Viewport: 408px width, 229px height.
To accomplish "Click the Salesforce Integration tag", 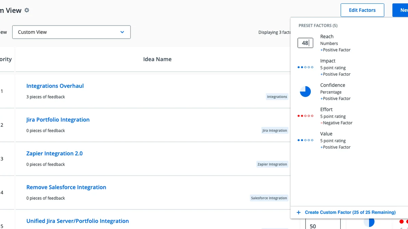I will click(x=269, y=198).
